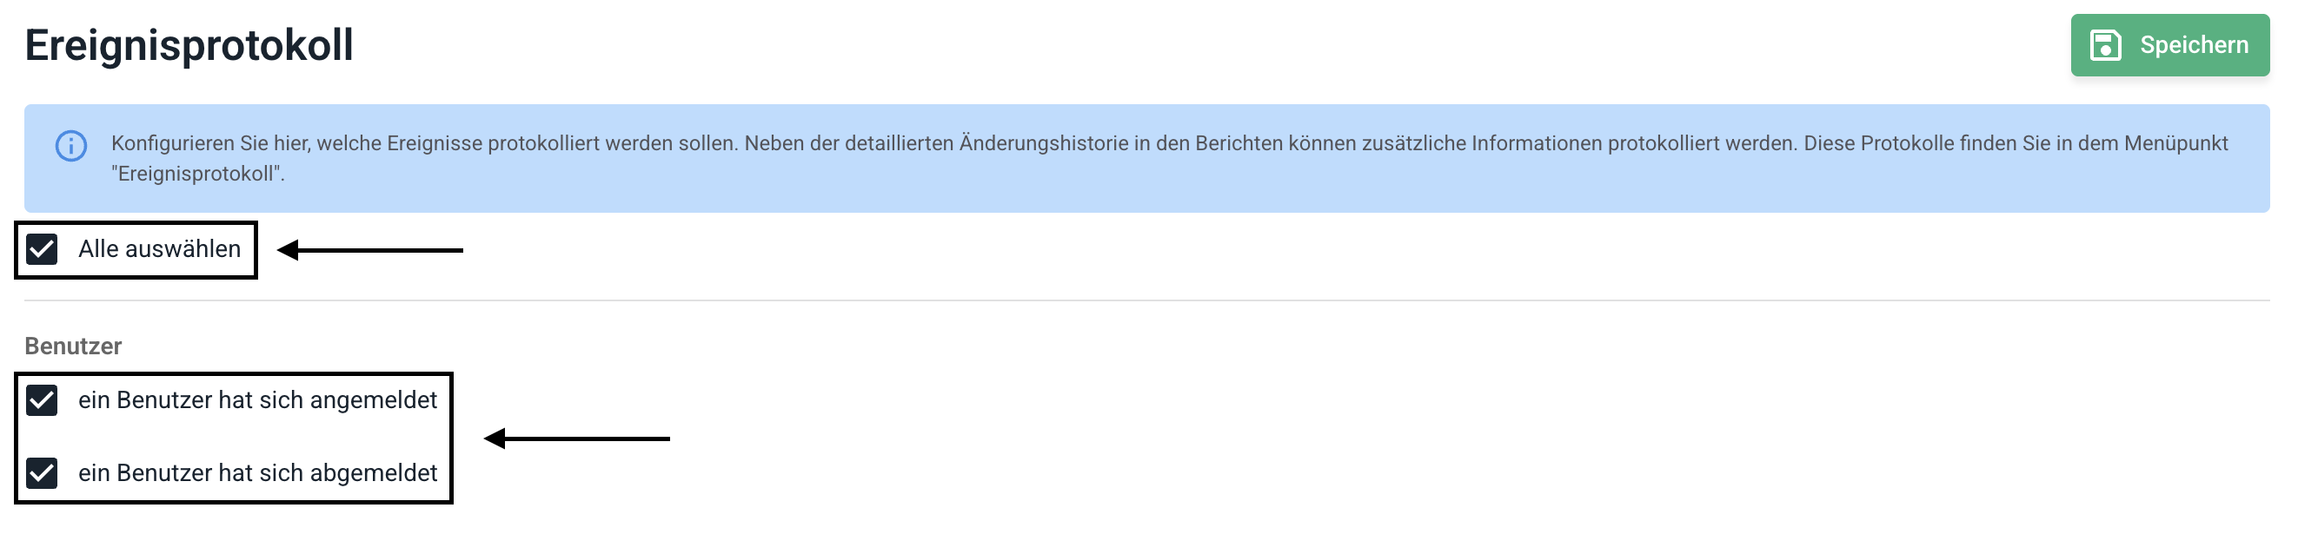Click quoted "Ereignisprotokoll" in the info banner
Viewport: 2298px width, 554px height.
(197, 174)
